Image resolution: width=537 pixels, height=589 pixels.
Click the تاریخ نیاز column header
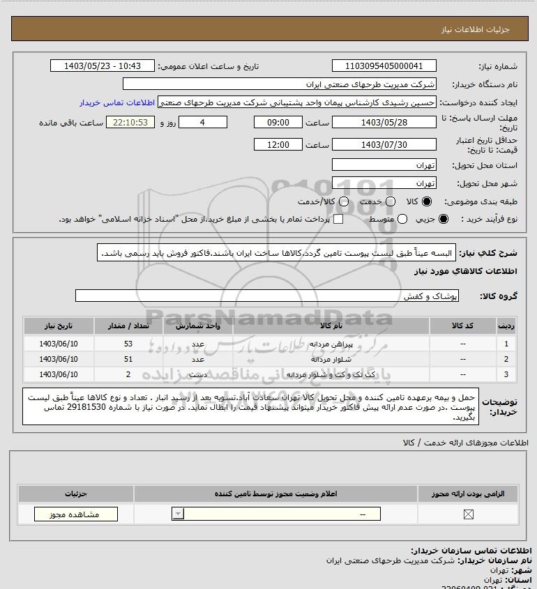tap(59, 326)
